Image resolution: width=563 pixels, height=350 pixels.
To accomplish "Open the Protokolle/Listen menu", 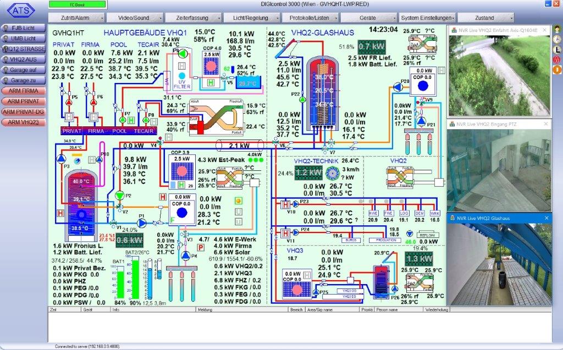I will 310,18.
